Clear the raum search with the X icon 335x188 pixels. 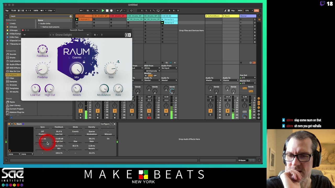pyautogui.click(x=70, y=16)
